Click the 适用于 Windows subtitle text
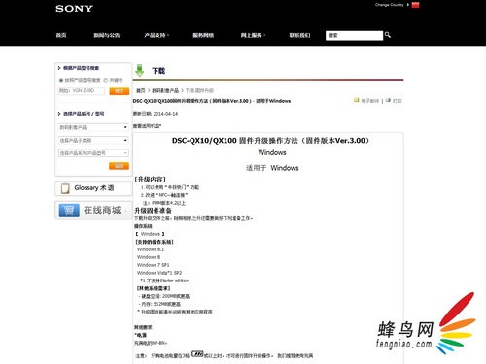The width and height of the screenshot is (486, 364). (272, 168)
